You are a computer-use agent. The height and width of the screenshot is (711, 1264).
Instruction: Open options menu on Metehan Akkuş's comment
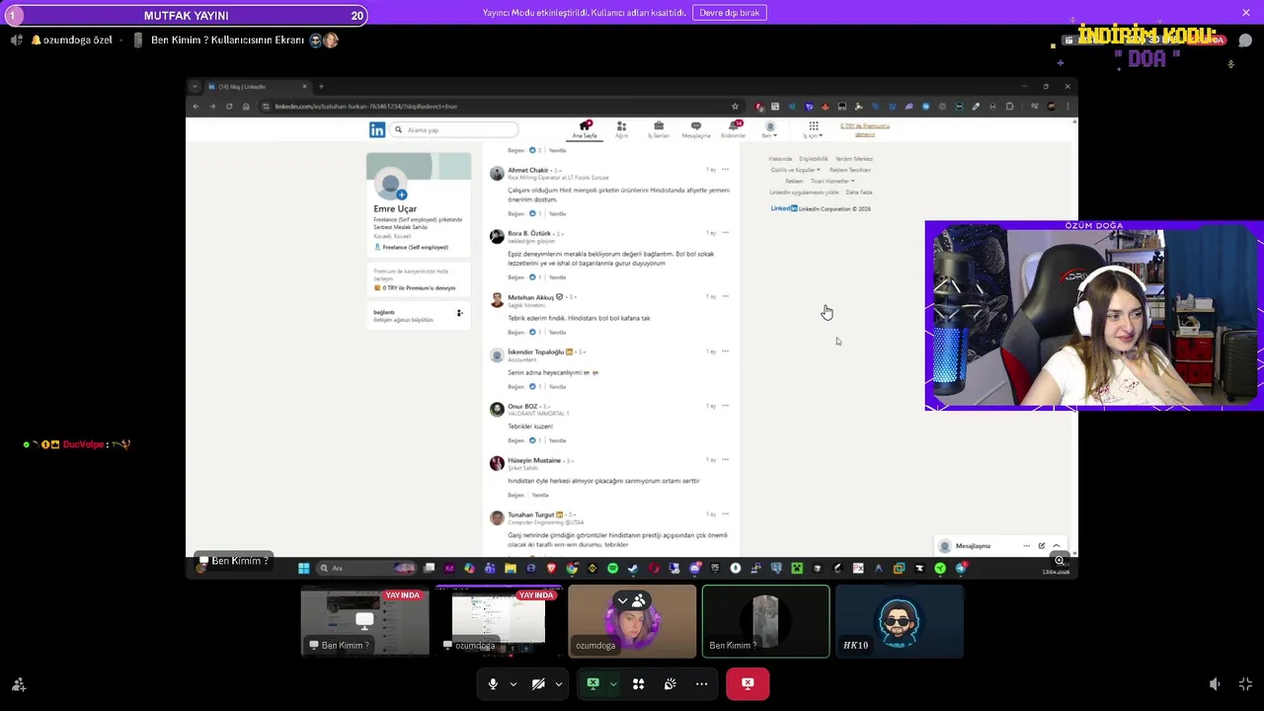pyautogui.click(x=725, y=296)
